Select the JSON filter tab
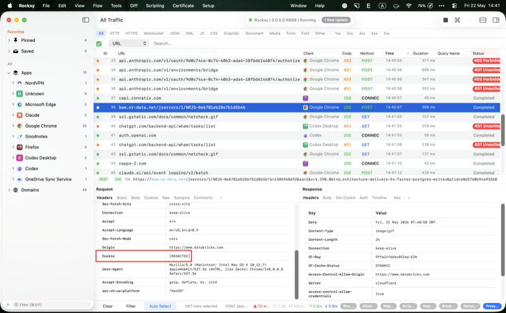The image size is (506, 313). [x=175, y=34]
